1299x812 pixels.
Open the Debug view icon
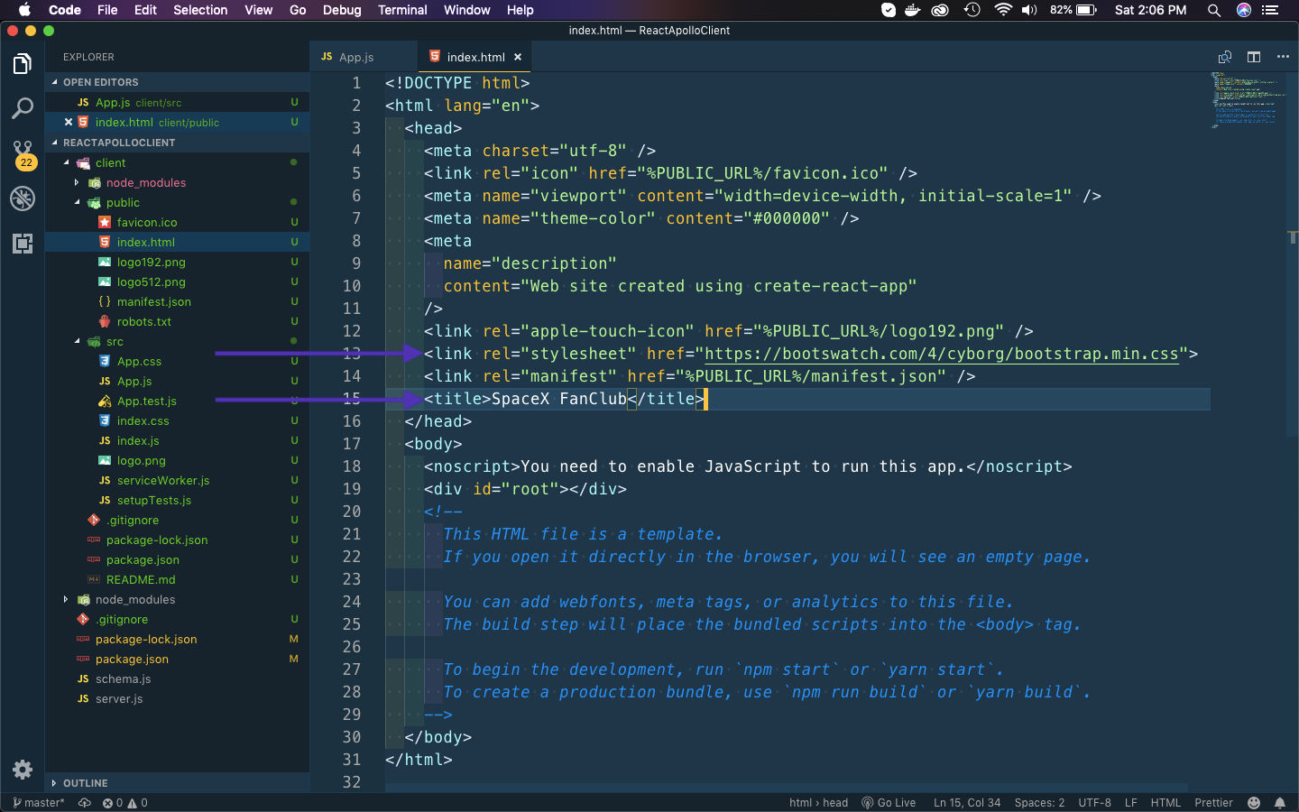pos(23,198)
